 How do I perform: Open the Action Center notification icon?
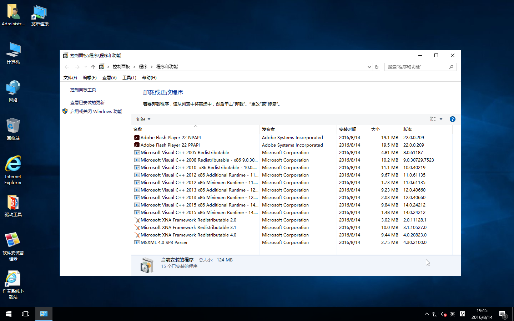tap(503, 314)
